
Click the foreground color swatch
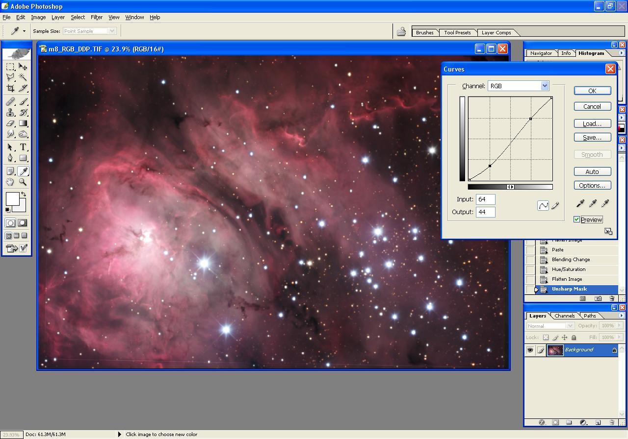tap(12, 198)
